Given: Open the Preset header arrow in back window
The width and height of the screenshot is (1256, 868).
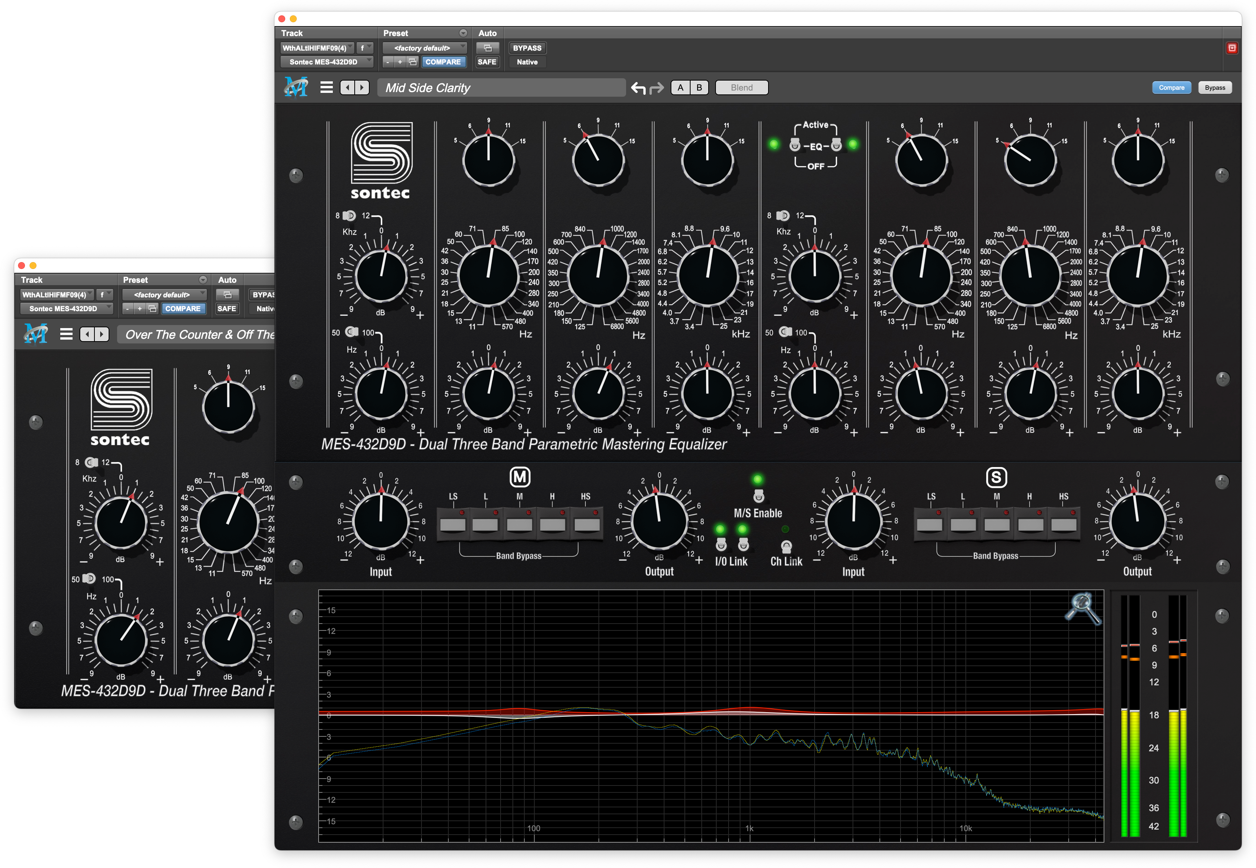Looking at the screenshot, I should (x=203, y=279).
